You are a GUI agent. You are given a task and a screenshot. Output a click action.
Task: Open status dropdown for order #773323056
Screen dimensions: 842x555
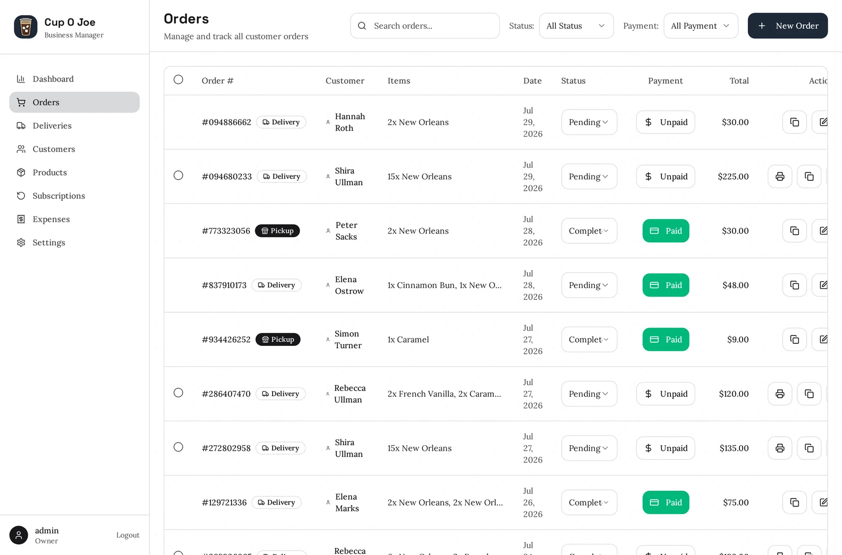point(589,231)
